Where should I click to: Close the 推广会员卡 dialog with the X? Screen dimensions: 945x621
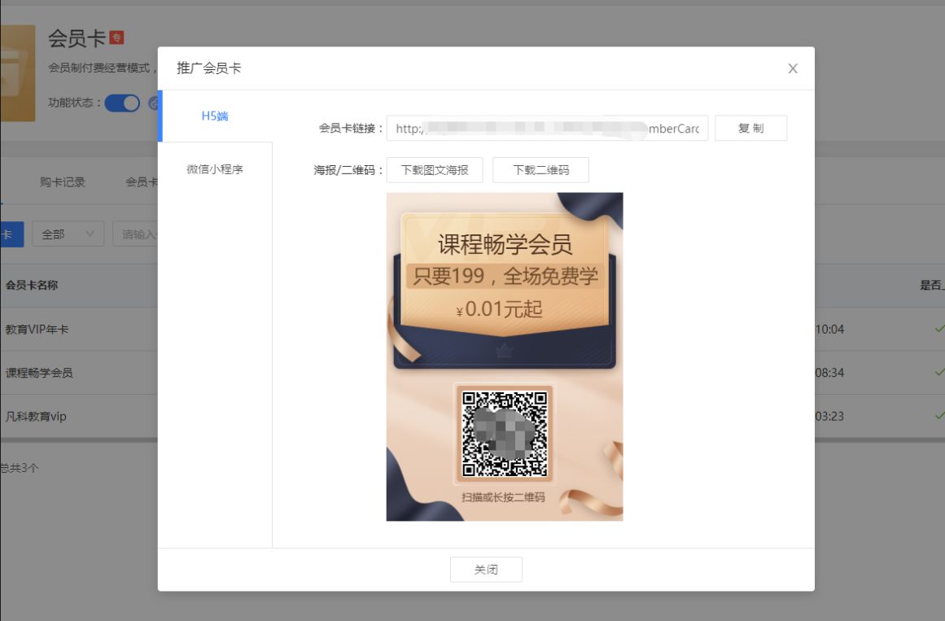[793, 68]
